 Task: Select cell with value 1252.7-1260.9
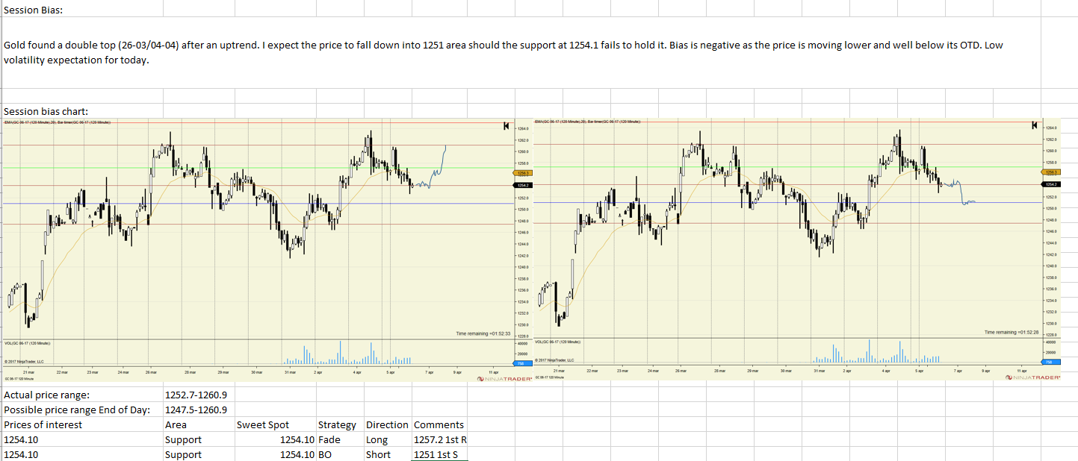(198, 395)
